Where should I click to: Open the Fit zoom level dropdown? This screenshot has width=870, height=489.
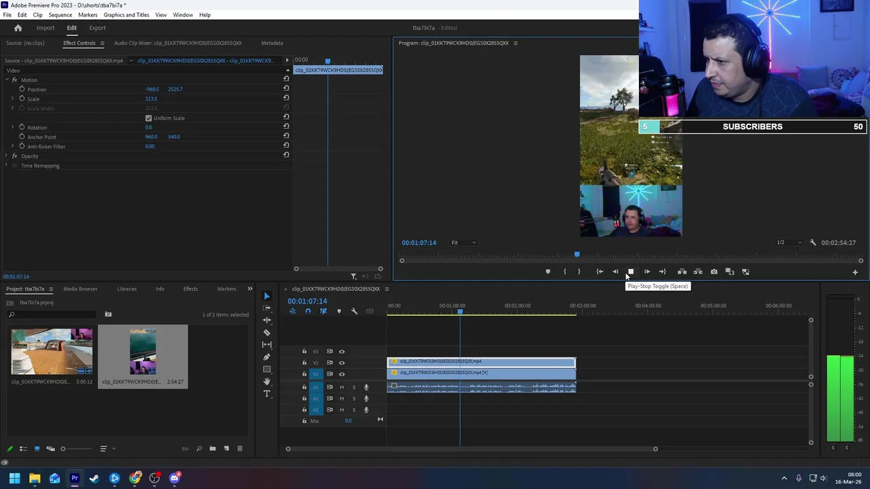[x=464, y=242]
